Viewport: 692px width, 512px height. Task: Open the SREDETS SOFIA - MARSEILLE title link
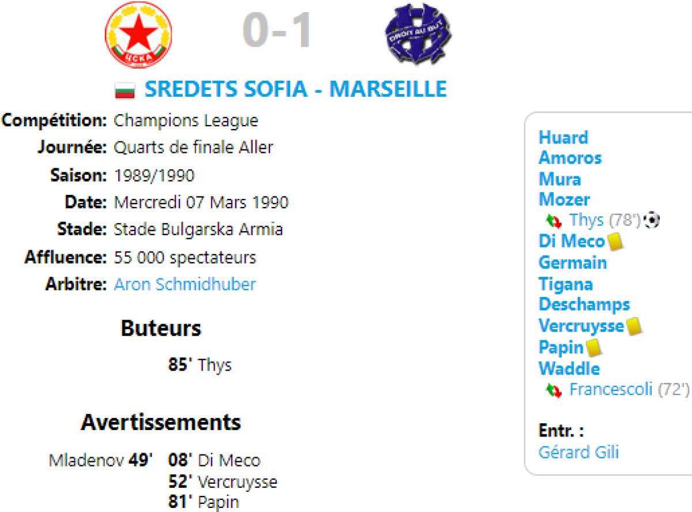295,89
